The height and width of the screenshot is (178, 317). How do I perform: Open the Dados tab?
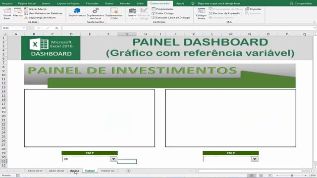(x=109, y=3)
